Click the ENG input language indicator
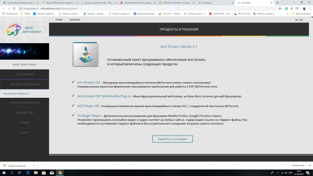The height and width of the screenshot is (176, 313). pos(291,173)
